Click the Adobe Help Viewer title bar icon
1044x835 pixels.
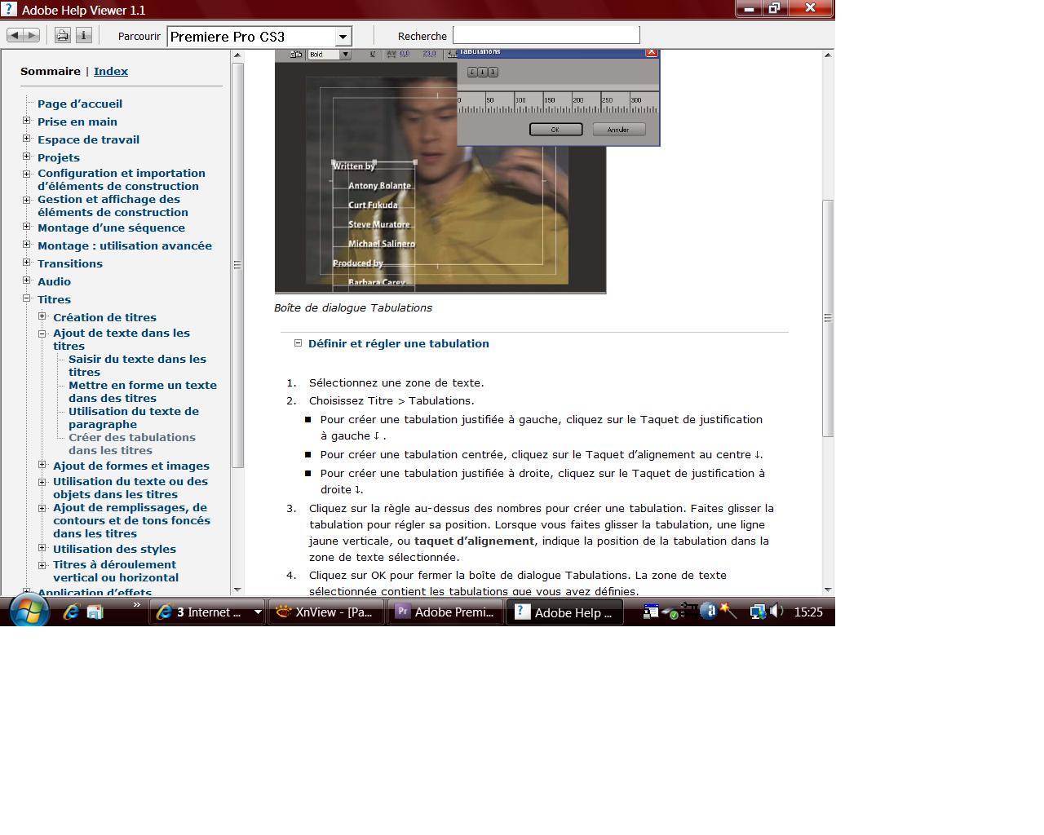pyautogui.click(x=9, y=9)
